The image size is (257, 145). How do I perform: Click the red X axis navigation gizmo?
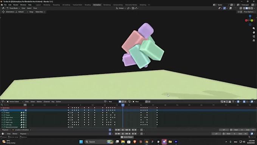pyautogui.click(x=246, y=20)
